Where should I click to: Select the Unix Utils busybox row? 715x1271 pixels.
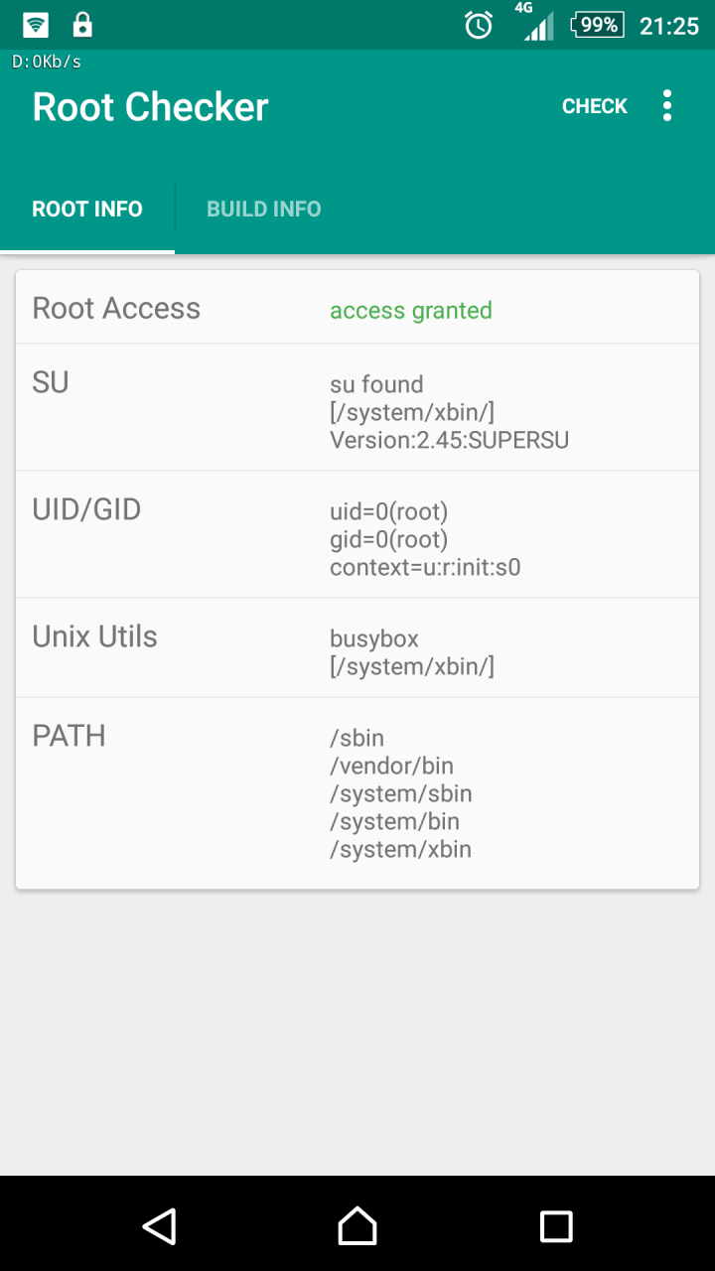coord(357,647)
